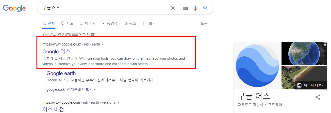Open the 어스 버전 result link

[x=53, y=109]
